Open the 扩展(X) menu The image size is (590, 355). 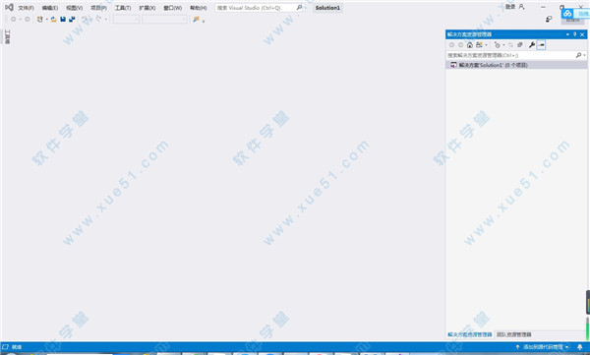pos(147,8)
